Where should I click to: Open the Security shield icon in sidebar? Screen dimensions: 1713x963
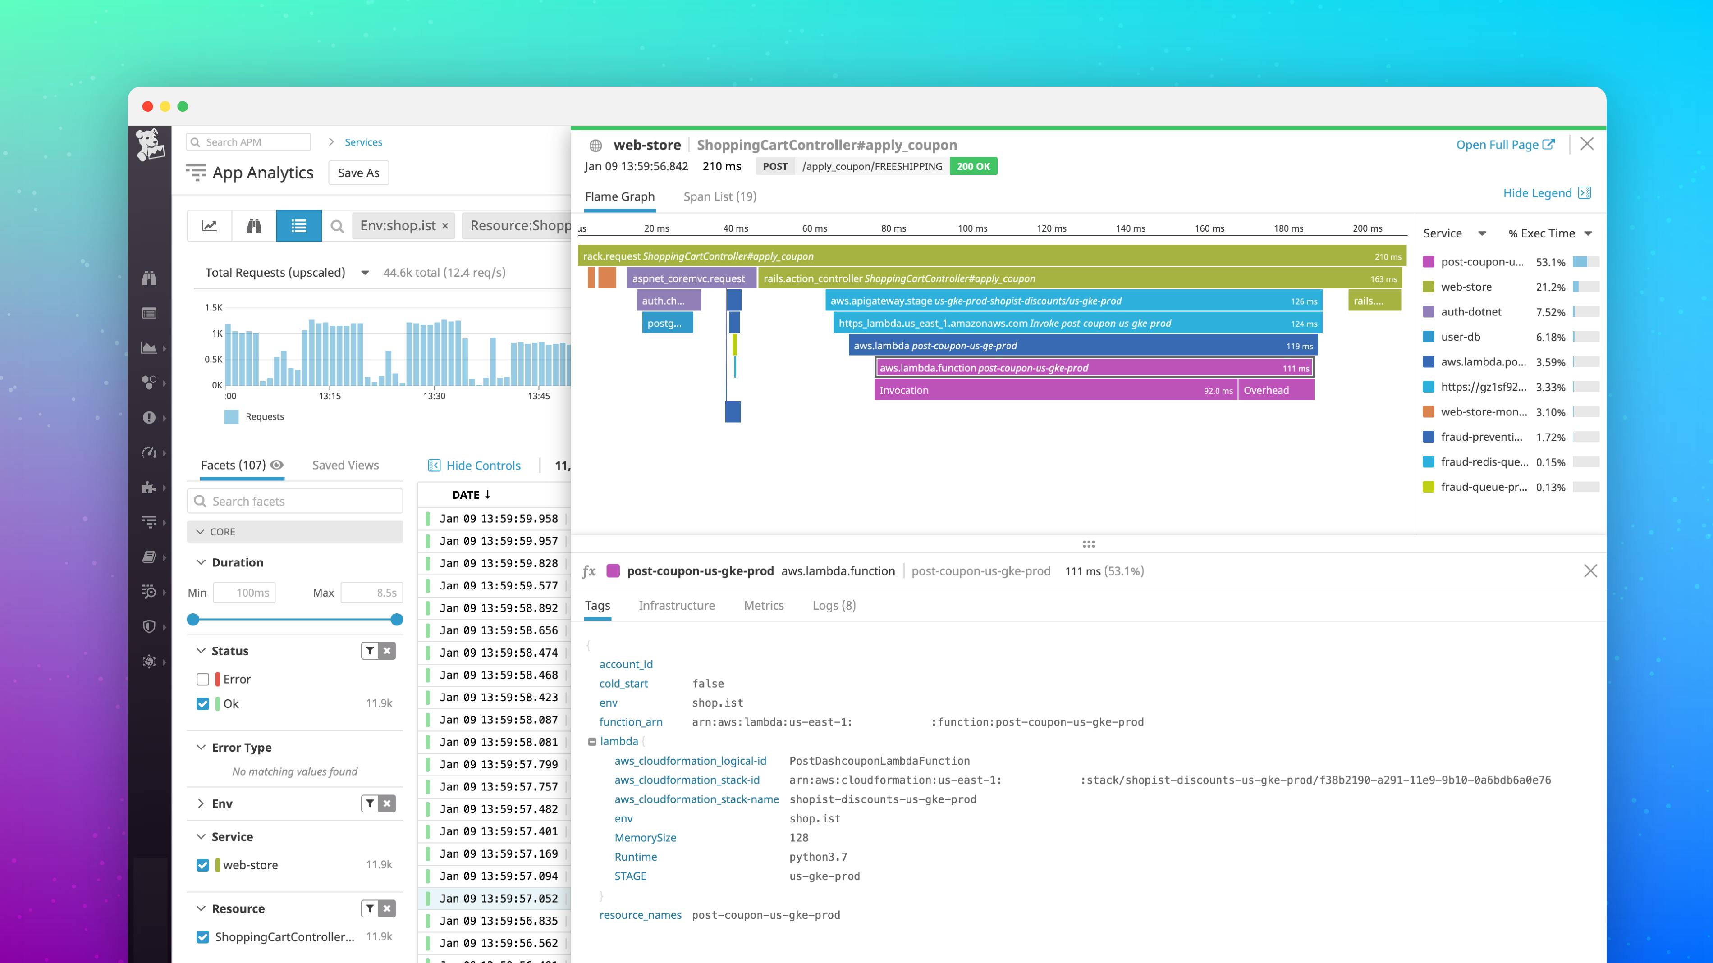click(x=150, y=626)
